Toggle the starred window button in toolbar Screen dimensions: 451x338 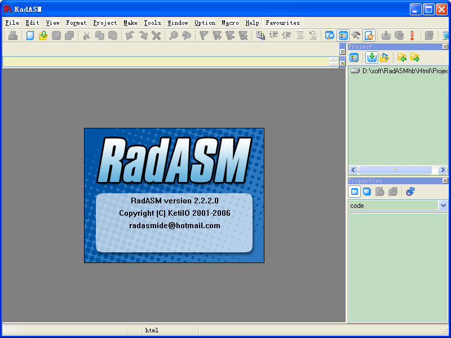click(x=369, y=35)
